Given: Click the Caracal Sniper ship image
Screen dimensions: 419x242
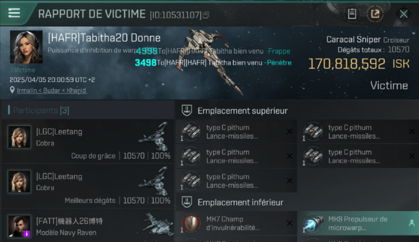Looking at the screenshot, I should tap(213, 61).
